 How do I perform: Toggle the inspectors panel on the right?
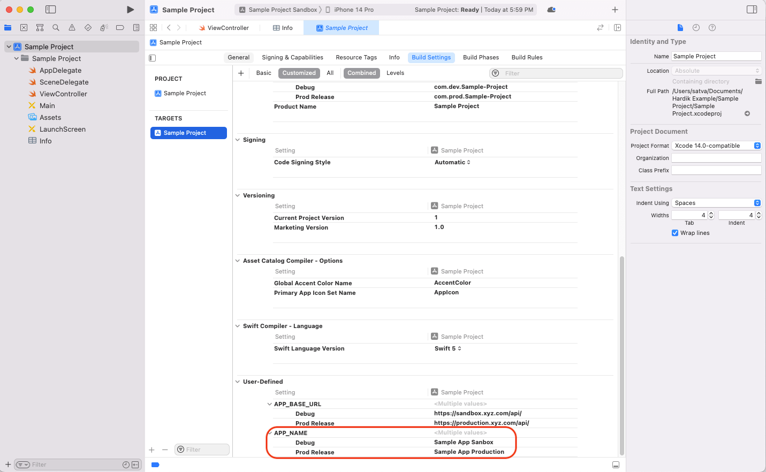tap(752, 10)
